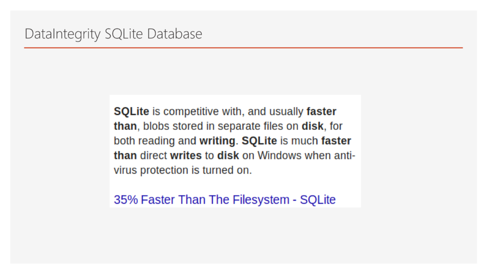The width and height of the screenshot is (487, 274).
Task: Click the word 'protection' in the last line
Action: 166,171
